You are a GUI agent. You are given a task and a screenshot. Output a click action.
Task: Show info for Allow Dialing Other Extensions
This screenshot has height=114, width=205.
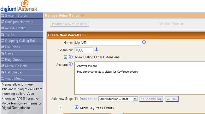(71, 57)
